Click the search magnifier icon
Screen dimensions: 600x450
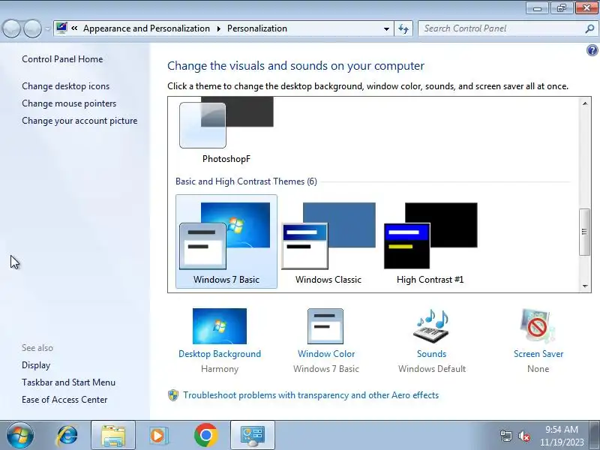(589, 28)
